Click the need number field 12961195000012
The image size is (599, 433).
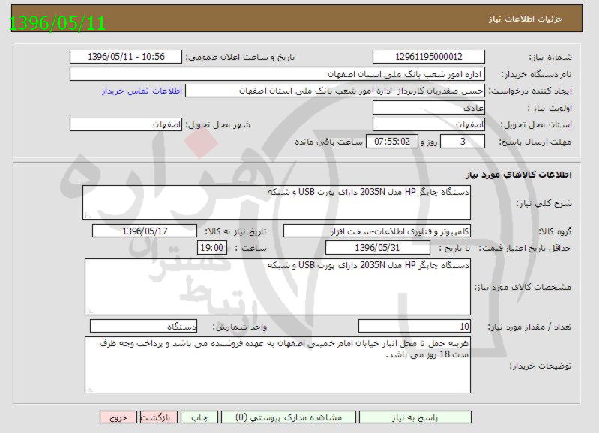point(428,57)
